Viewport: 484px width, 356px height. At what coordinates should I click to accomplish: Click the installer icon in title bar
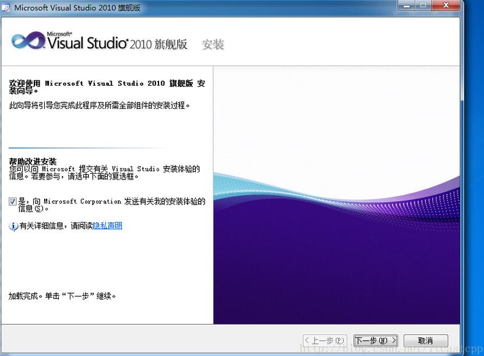(x=6, y=8)
